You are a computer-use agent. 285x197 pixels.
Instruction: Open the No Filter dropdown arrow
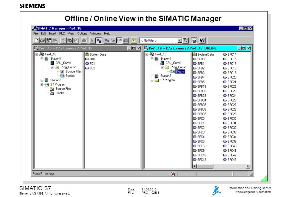click(x=179, y=40)
